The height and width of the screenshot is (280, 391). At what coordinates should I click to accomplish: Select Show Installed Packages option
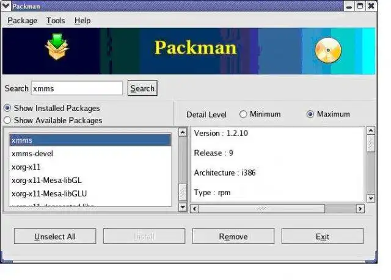52,108
